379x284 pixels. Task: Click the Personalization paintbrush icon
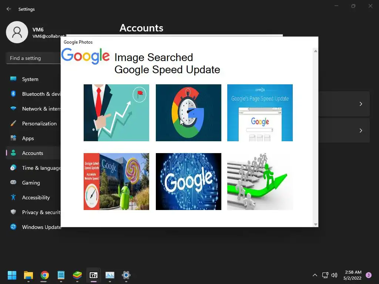pyautogui.click(x=13, y=124)
